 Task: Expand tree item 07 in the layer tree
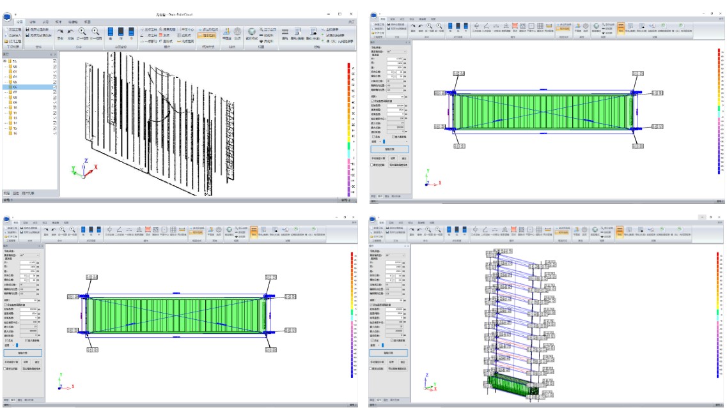[x=5, y=92]
